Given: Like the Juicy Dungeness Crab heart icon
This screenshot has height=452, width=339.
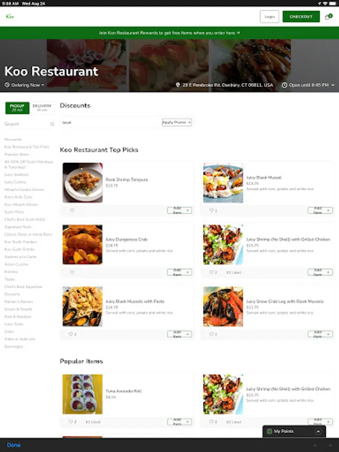Looking at the screenshot, I should tap(72, 272).
